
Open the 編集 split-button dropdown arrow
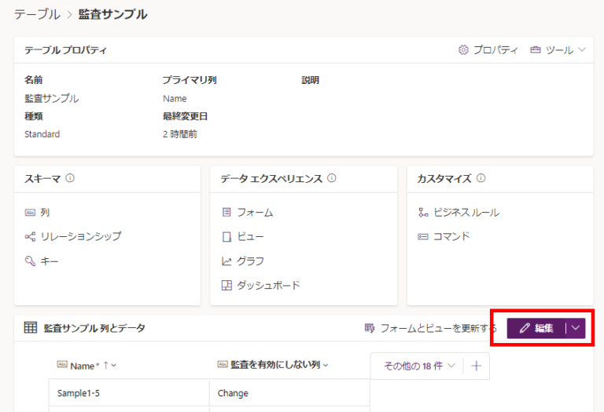tap(576, 328)
